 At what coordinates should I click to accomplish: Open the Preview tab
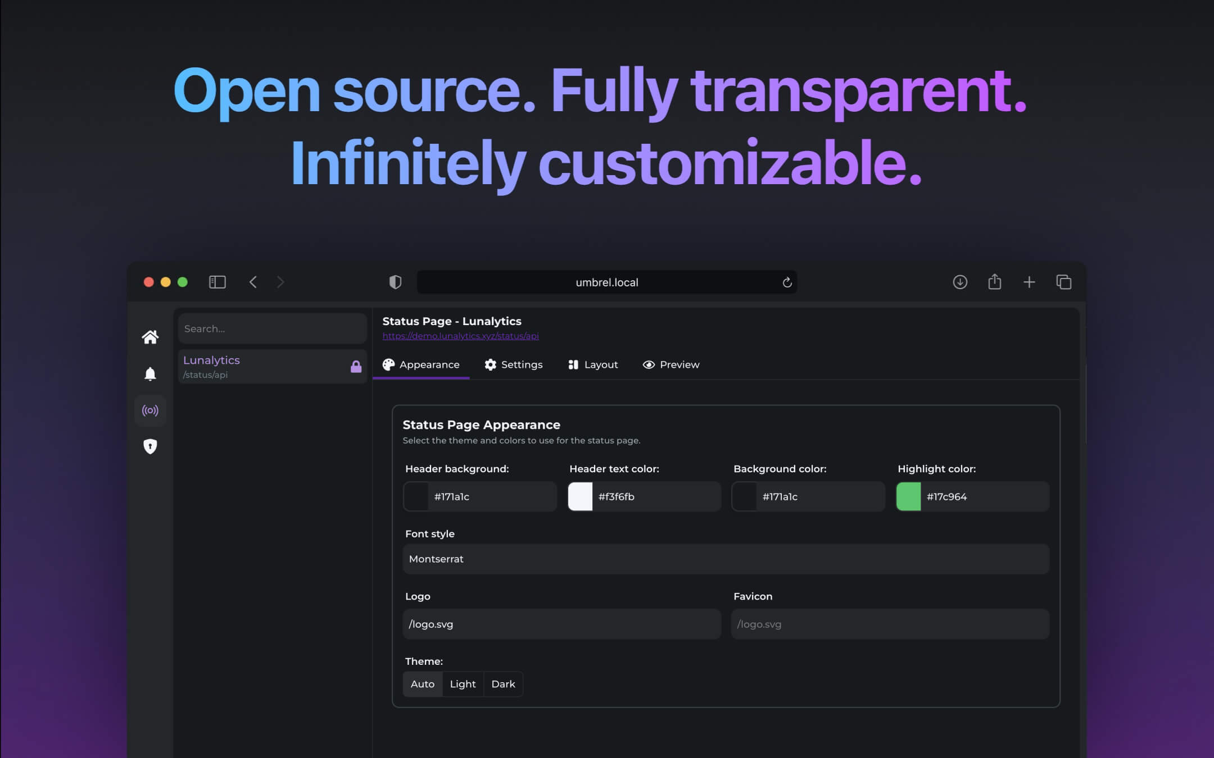(671, 364)
